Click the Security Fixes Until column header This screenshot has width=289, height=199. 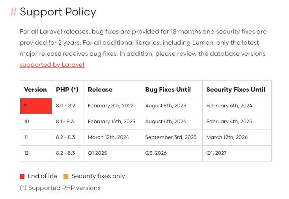coord(236,90)
